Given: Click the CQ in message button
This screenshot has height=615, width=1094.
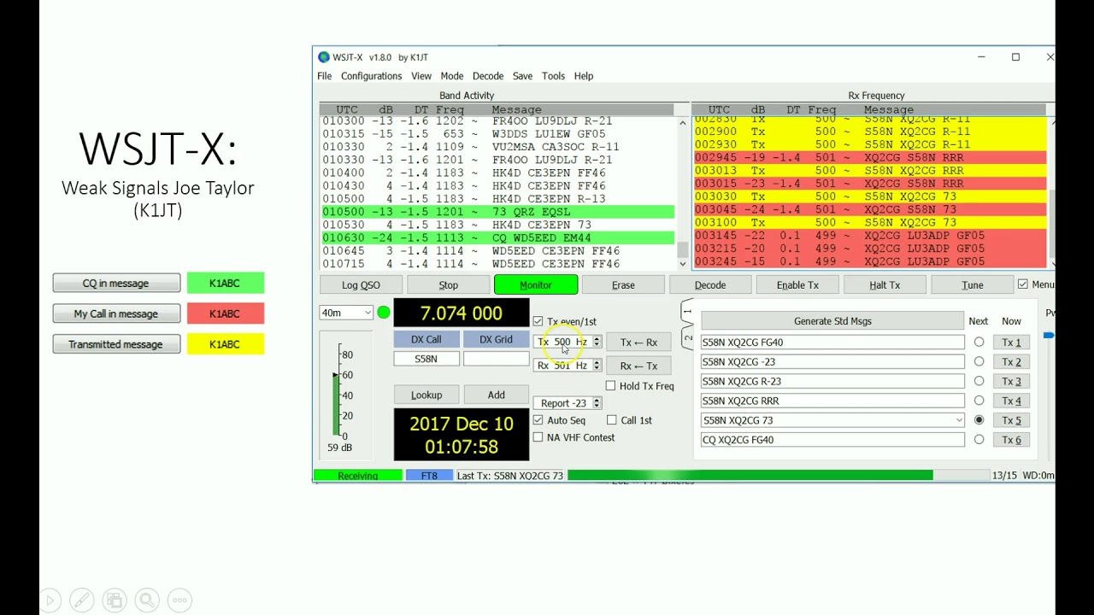Looking at the screenshot, I should 116,283.
